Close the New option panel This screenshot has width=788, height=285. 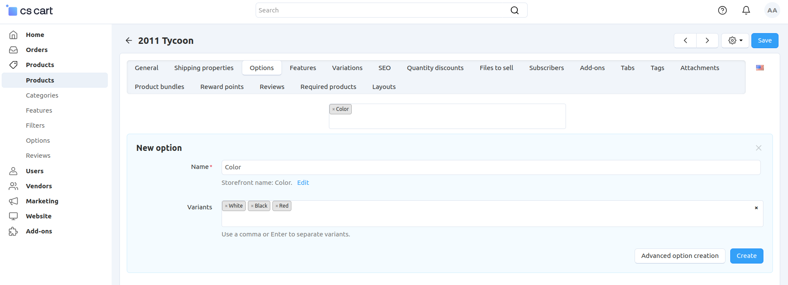pyautogui.click(x=759, y=148)
